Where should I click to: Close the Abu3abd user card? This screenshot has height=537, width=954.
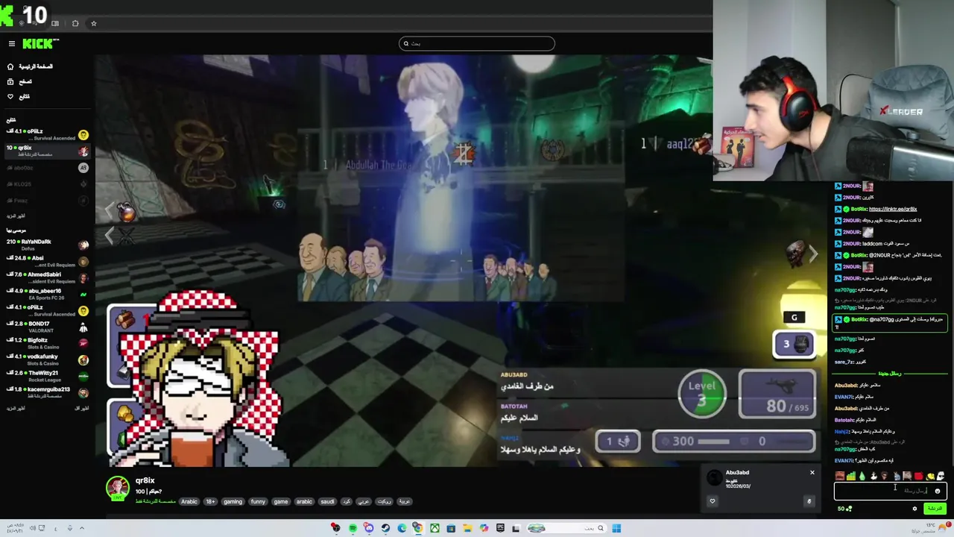tap(812, 472)
